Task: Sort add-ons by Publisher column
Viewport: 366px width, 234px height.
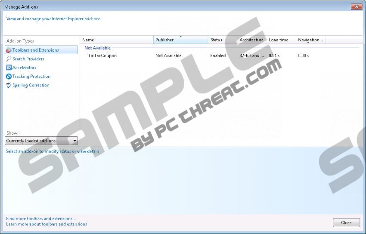Action: click(180, 40)
